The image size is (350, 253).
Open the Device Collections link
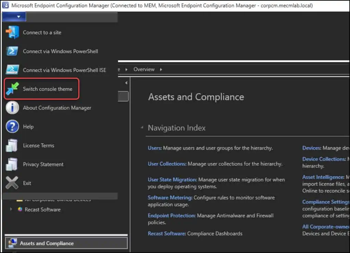pos(324,159)
